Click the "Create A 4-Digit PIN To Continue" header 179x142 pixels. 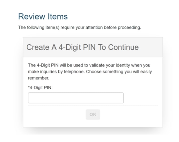click(x=82, y=47)
